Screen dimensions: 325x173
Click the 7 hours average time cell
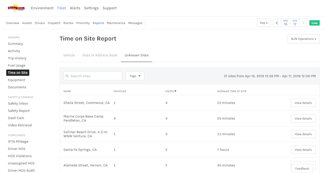pos(223,150)
